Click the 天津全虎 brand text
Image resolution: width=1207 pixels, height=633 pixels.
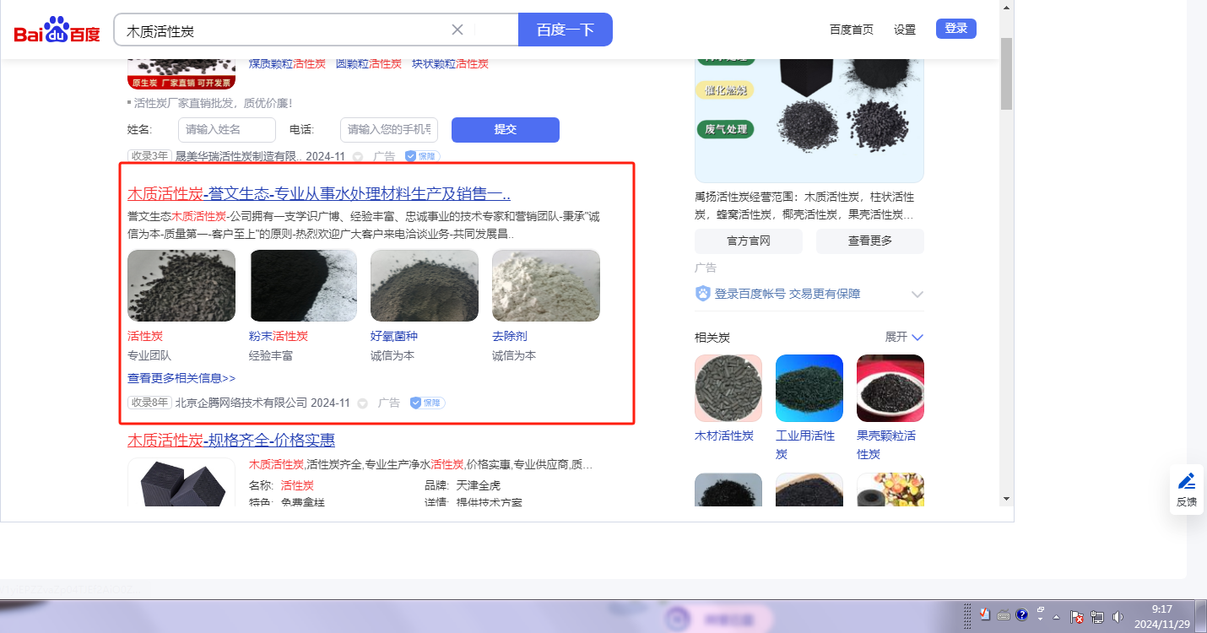[479, 485]
